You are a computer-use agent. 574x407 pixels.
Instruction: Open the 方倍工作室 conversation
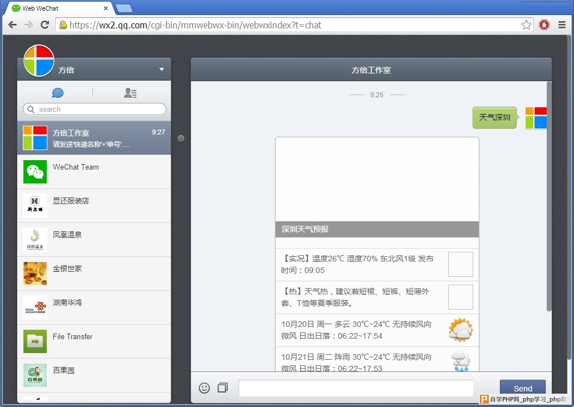pos(94,138)
